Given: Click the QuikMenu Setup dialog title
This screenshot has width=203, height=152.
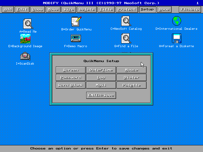Looking at the screenshot, I should tap(101, 61).
